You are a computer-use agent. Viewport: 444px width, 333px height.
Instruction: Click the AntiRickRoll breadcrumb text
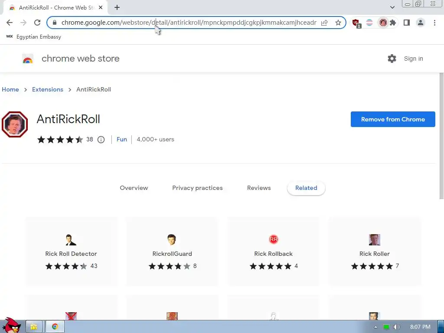click(x=94, y=89)
